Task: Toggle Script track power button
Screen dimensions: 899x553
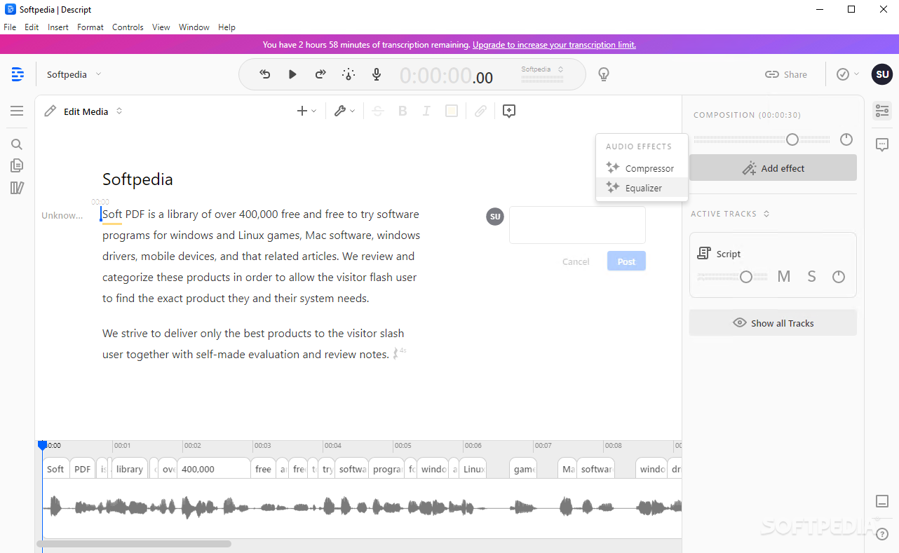Action: pos(839,277)
